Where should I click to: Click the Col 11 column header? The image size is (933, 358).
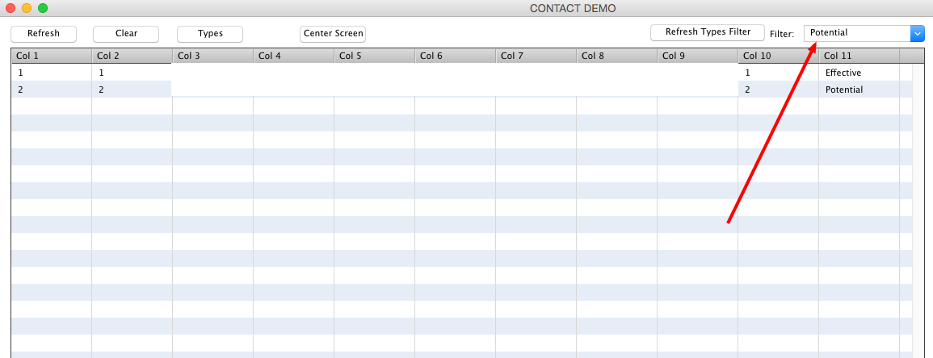(x=859, y=56)
